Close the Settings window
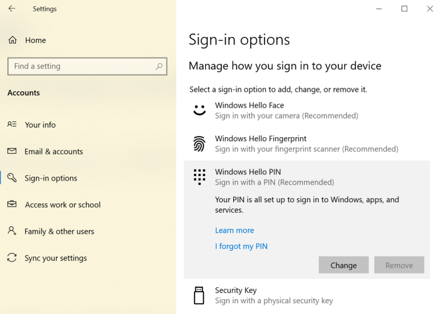438x314 pixels. (430, 9)
